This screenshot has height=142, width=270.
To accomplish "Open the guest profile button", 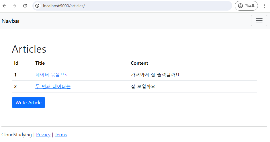I will click(246, 6).
